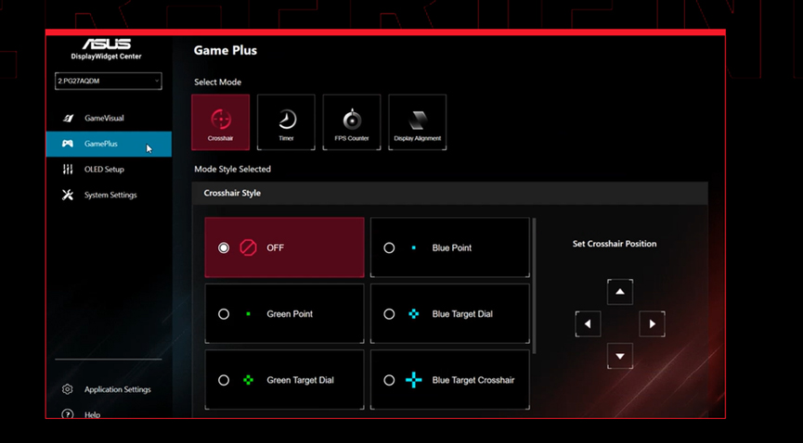Click the crosshair style list scrollbar

[x=535, y=285]
